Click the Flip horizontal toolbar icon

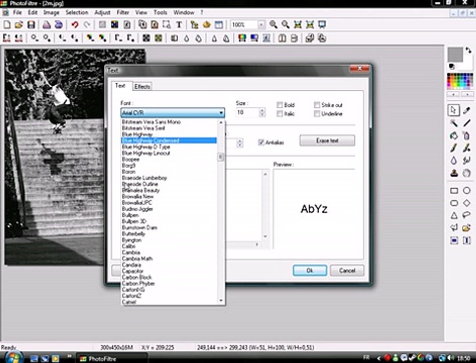282,38
